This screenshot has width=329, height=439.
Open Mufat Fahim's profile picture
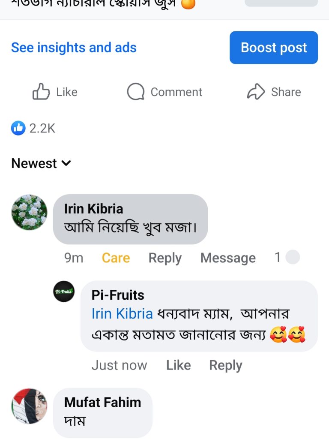coord(29,406)
